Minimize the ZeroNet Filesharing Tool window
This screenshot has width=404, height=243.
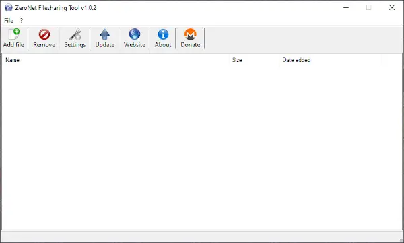(346, 7)
